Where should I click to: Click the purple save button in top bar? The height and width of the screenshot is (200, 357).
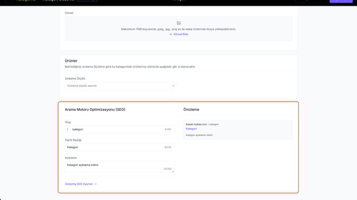coord(341,1)
